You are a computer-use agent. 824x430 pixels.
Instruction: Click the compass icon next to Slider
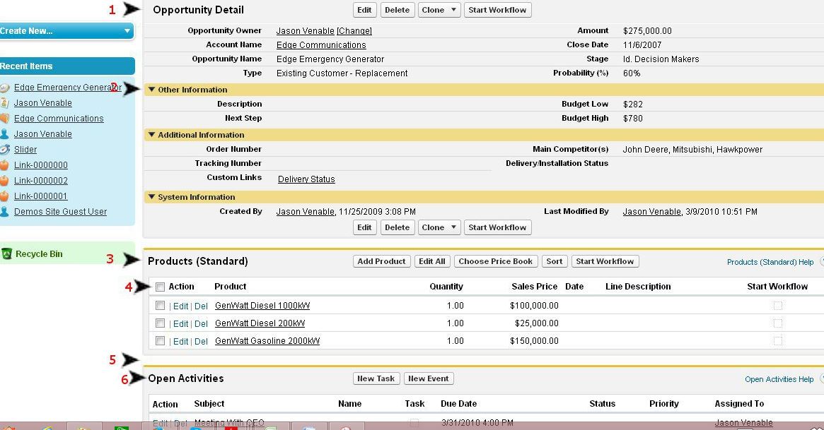coord(4,150)
